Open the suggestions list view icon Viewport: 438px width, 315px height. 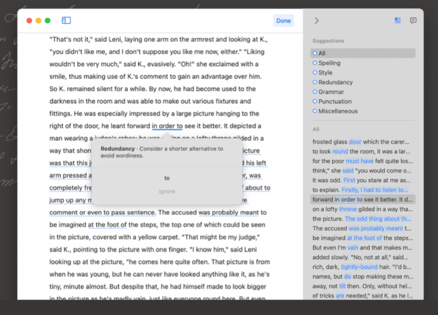[x=398, y=20]
